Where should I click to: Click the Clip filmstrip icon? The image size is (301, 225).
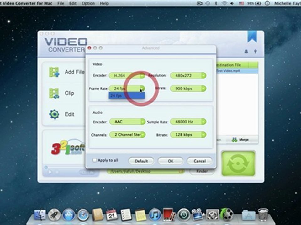click(x=54, y=93)
